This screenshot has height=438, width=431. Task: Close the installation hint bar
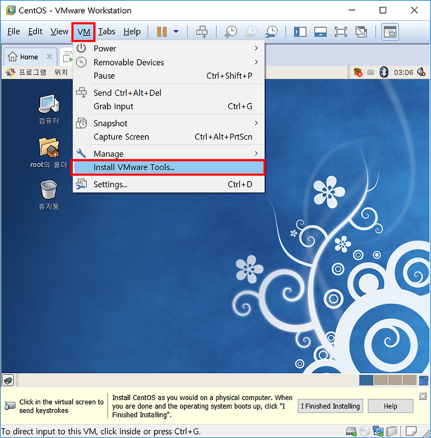423,396
